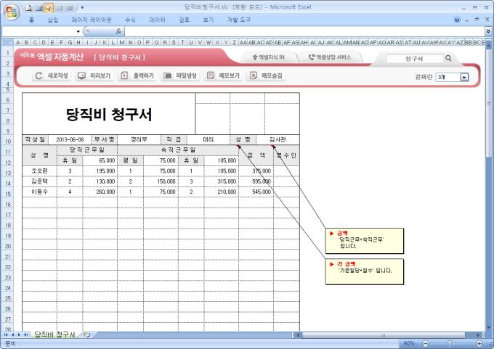Open the quick access toolbar customize arrow
The image size is (494, 349).
82,7
